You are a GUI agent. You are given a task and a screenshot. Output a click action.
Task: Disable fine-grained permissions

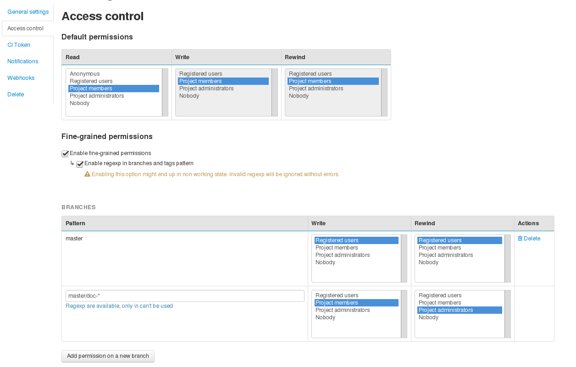click(x=65, y=153)
